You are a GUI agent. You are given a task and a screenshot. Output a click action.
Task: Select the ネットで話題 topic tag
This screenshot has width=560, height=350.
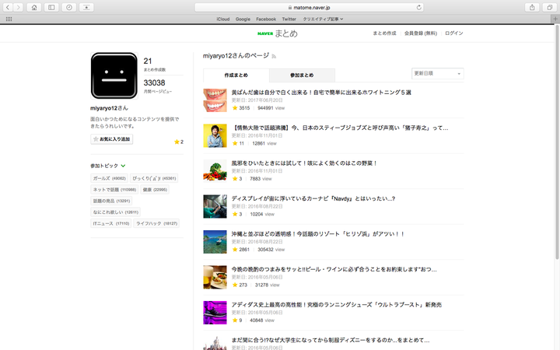(114, 190)
